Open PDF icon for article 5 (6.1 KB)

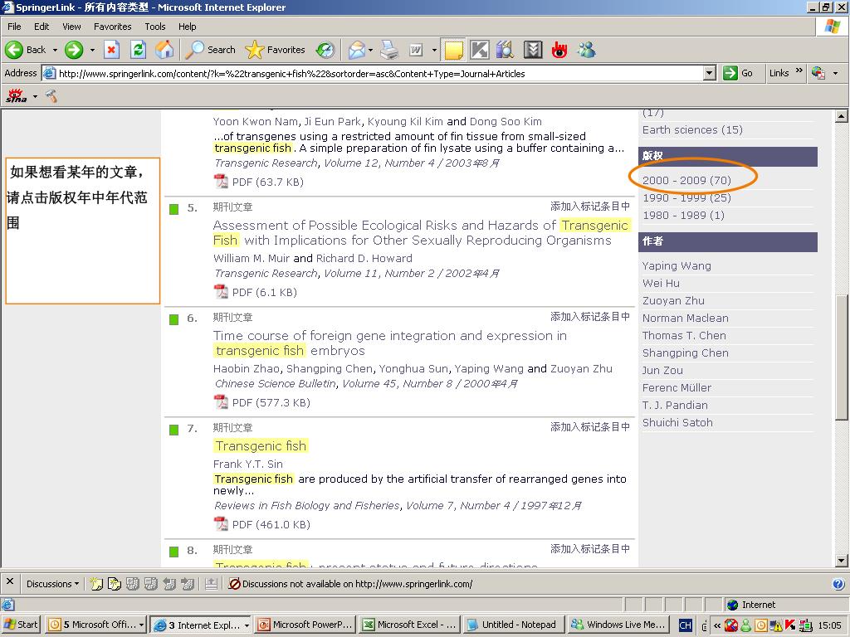click(221, 291)
